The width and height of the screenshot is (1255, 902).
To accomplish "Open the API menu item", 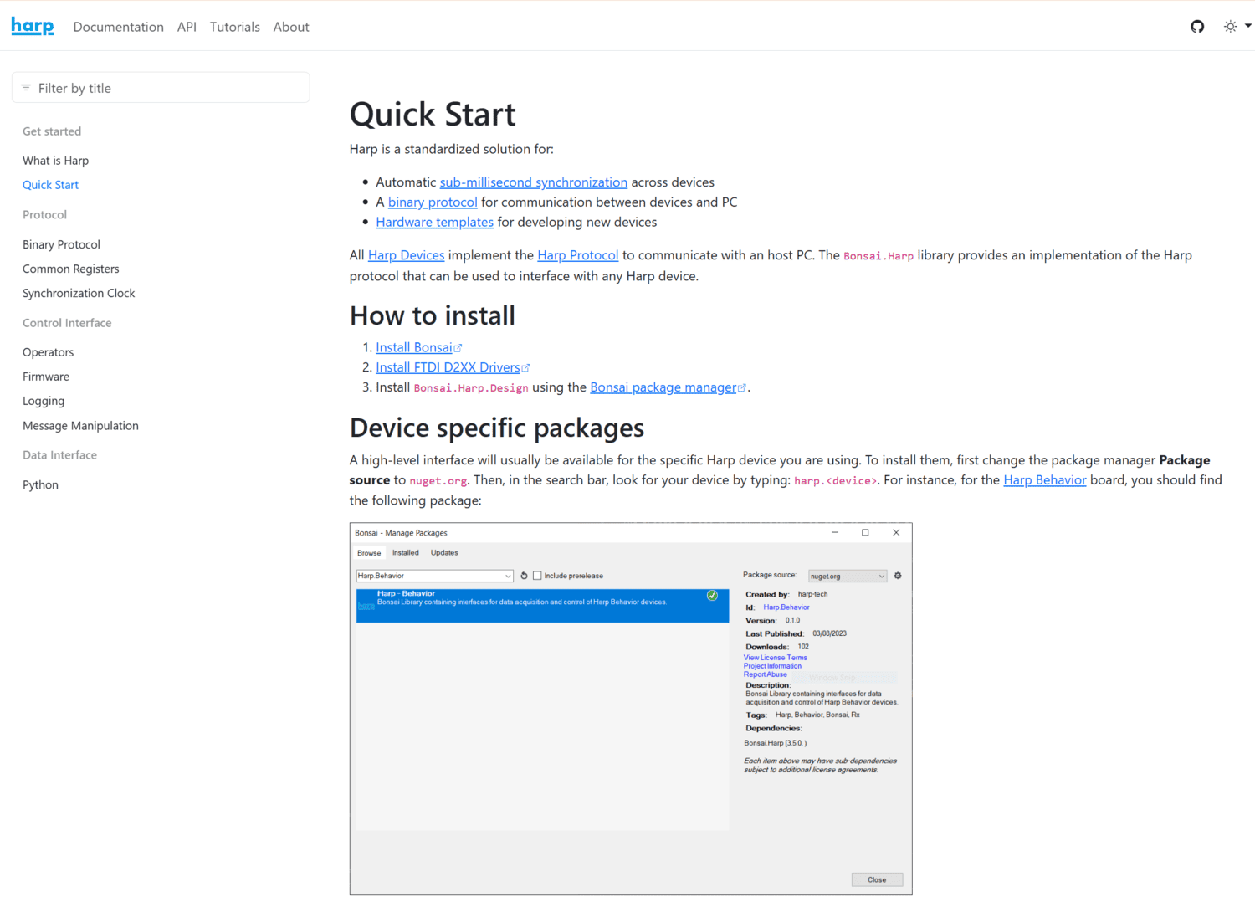I will [187, 27].
